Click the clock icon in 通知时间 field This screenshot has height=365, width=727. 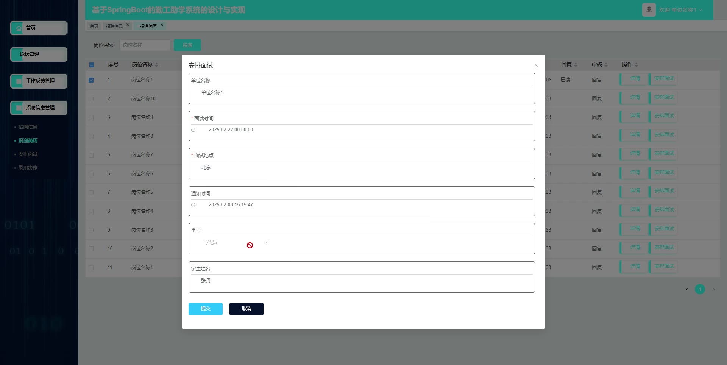click(x=193, y=205)
